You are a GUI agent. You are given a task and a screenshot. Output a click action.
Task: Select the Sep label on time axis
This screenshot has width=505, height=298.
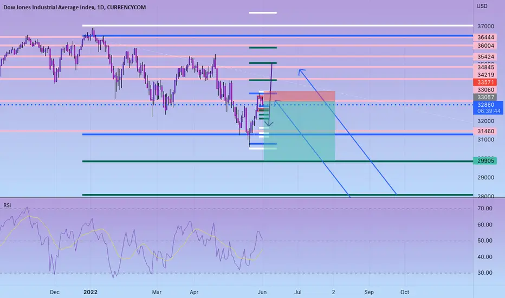369,292
